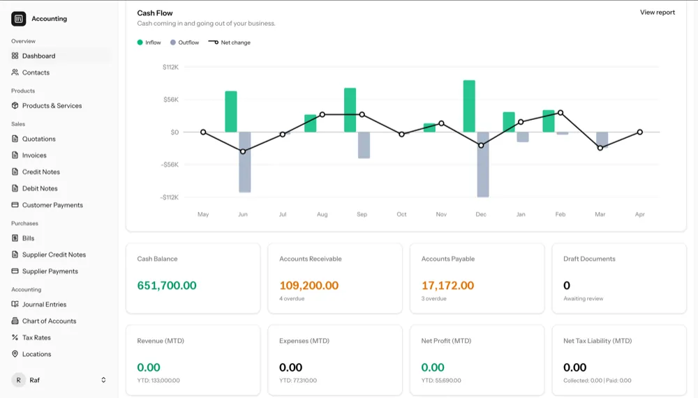Click the Net Tax Liability (MTD) heading

[597, 341]
